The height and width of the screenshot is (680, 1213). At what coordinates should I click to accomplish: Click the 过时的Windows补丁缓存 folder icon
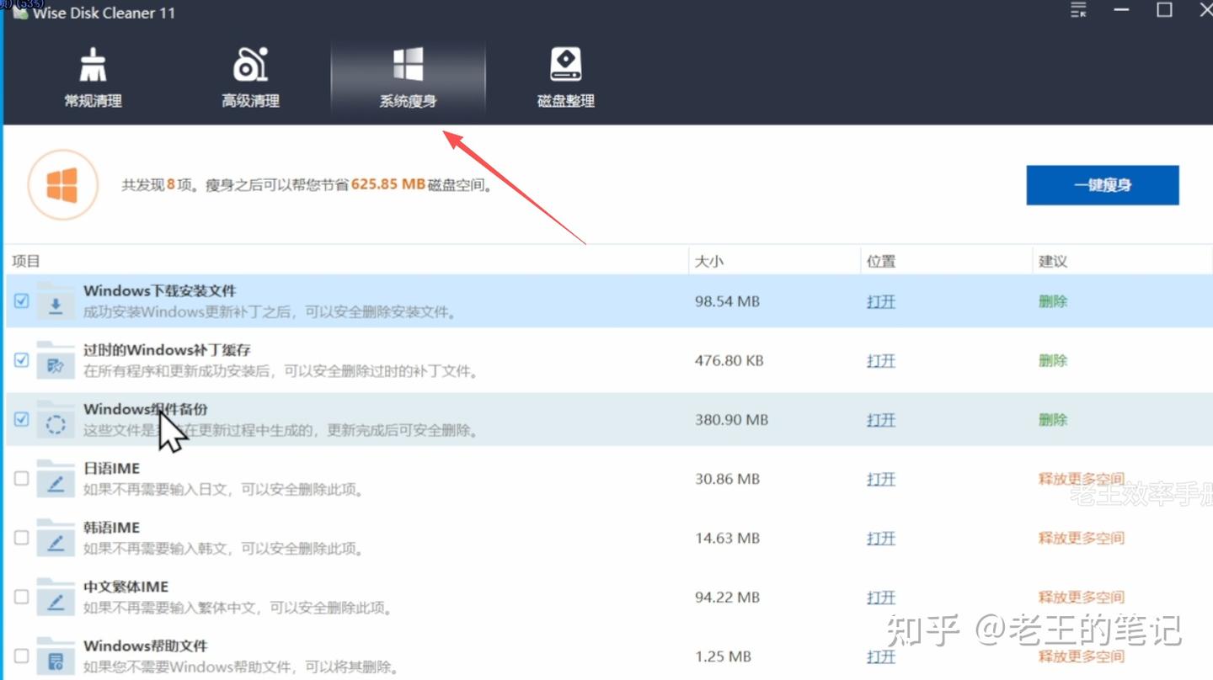pyautogui.click(x=56, y=359)
